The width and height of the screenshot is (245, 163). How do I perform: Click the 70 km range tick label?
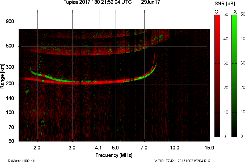pos(11,127)
